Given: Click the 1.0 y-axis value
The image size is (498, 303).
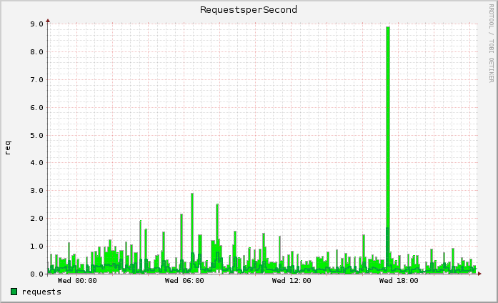Looking at the screenshot, I should [x=37, y=247].
